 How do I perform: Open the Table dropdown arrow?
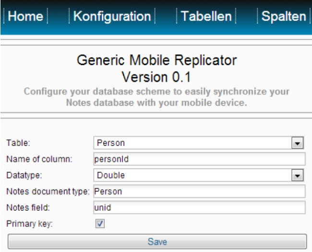(298, 143)
